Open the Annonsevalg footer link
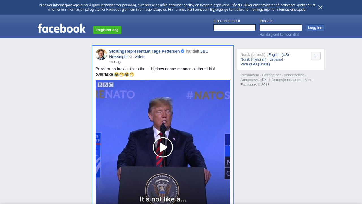This screenshot has width=362, height=204. (251, 80)
